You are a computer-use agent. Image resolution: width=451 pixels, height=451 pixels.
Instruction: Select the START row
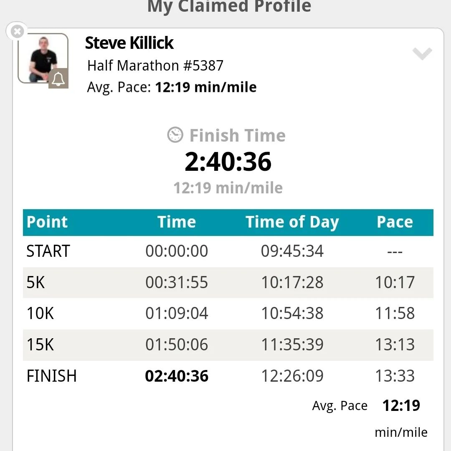pos(228,251)
